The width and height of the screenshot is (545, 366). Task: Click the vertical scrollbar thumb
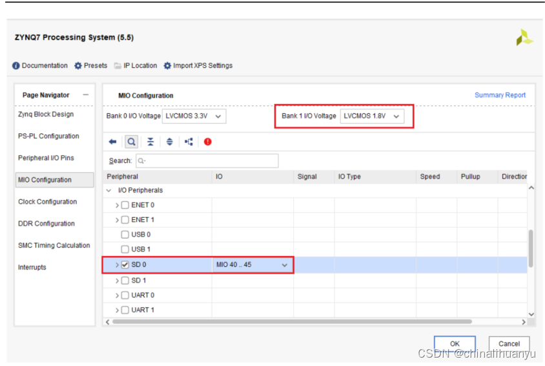[x=531, y=248]
